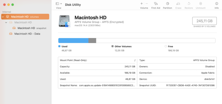Collapse the dimmed Macintosh HD tree item
The height and width of the screenshot is (104, 222).
(x=6, y=22)
